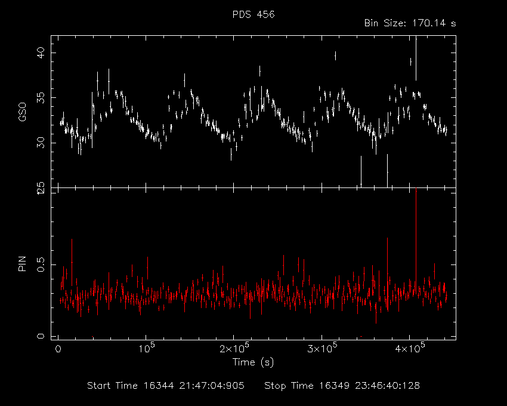Click the PIN axis tick label '0'

click(41, 336)
